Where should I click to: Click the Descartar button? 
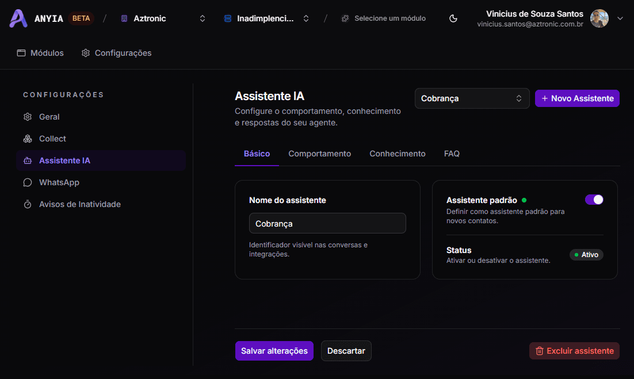[x=346, y=351]
